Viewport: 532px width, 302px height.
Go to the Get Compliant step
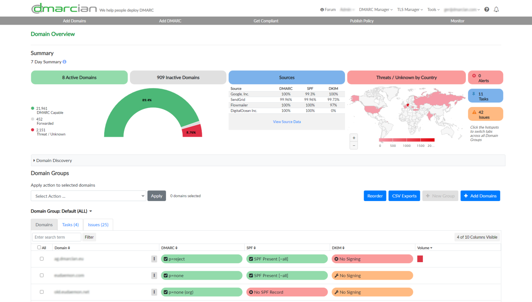coord(266,21)
